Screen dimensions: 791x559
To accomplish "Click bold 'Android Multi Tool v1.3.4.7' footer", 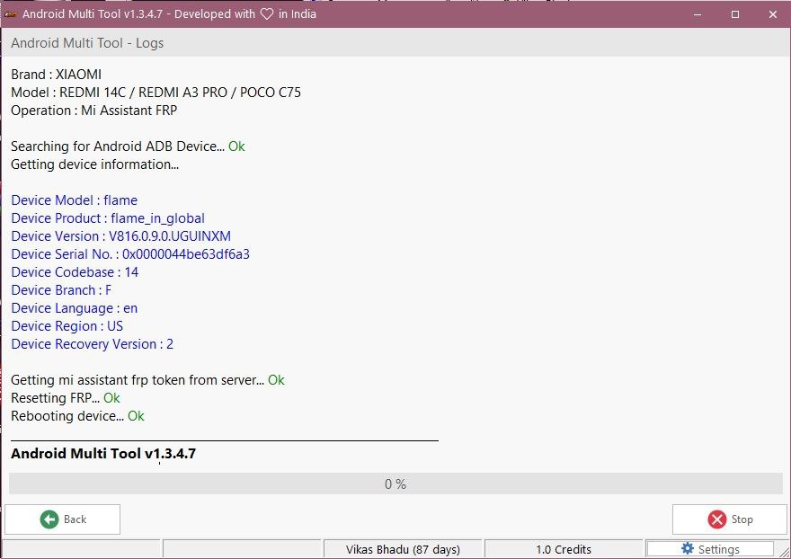I will [x=103, y=453].
